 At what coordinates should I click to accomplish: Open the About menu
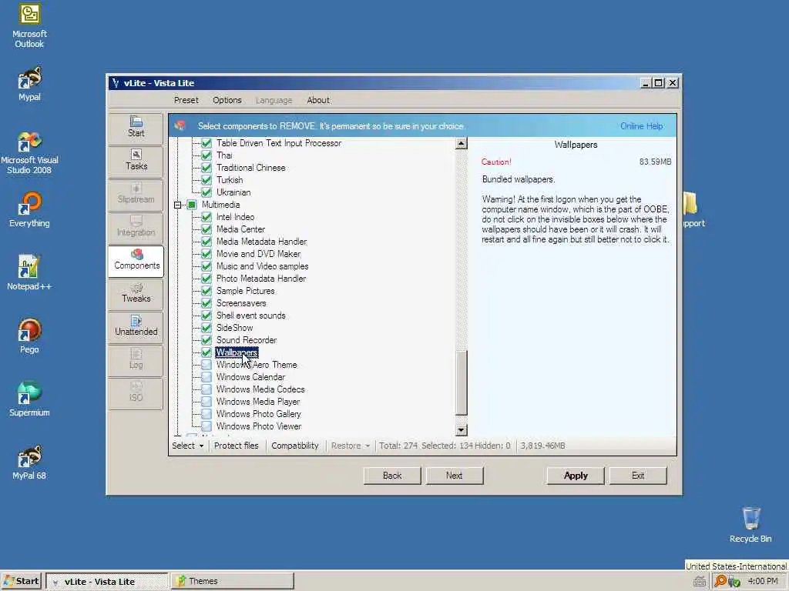click(318, 100)
